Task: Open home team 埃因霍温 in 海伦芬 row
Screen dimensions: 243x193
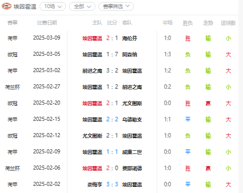Action: click(x=92, y=38)
